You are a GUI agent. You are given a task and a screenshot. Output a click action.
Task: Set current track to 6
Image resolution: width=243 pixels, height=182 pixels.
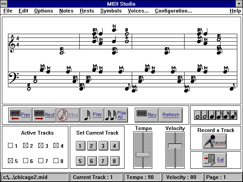[92, 161]
